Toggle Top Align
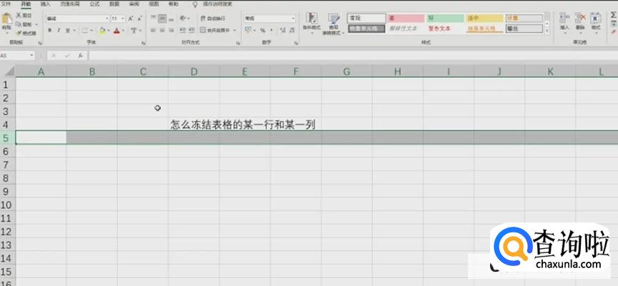Screen dimensions: 618x286 coord(154,19)
